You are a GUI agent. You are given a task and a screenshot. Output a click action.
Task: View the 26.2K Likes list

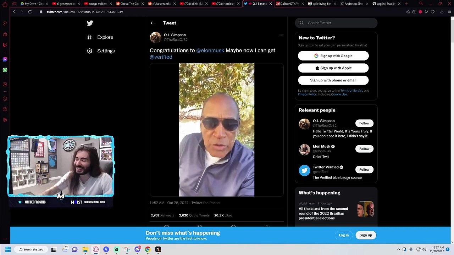pos(223,215)
